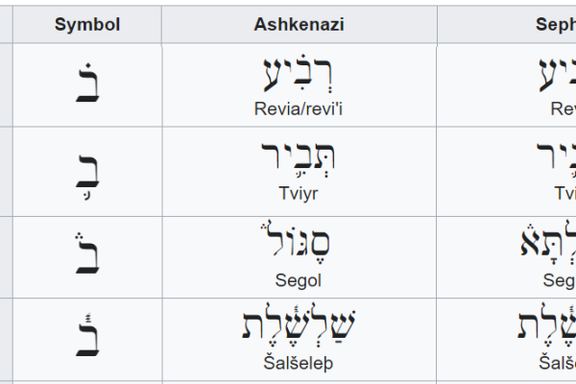Click the Sephardi Hebrew word in Segol row
This screenshot has width=576, height=384.
(547, 244)
